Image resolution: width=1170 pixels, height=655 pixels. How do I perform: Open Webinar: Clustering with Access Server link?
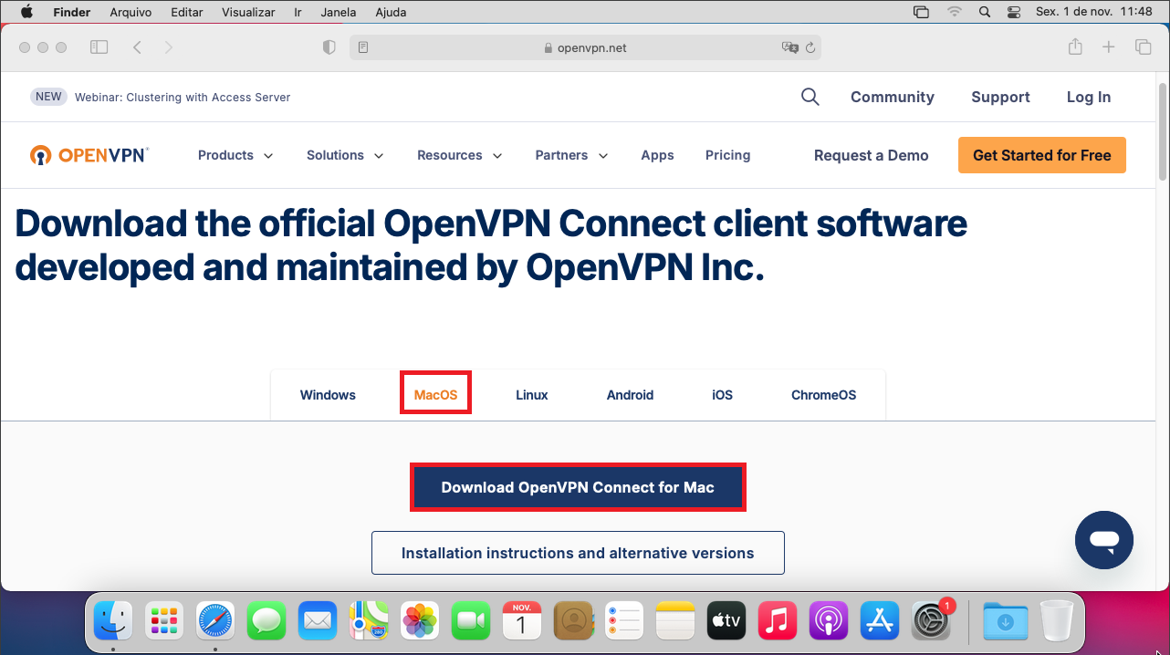tap(183, 97)
